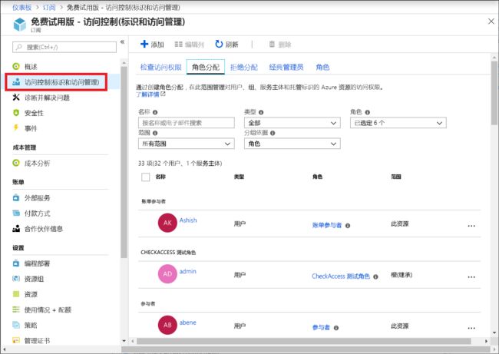499x354 pixels.
Task: Open 编程部署 in sidebar
Action: coord(31,263)
